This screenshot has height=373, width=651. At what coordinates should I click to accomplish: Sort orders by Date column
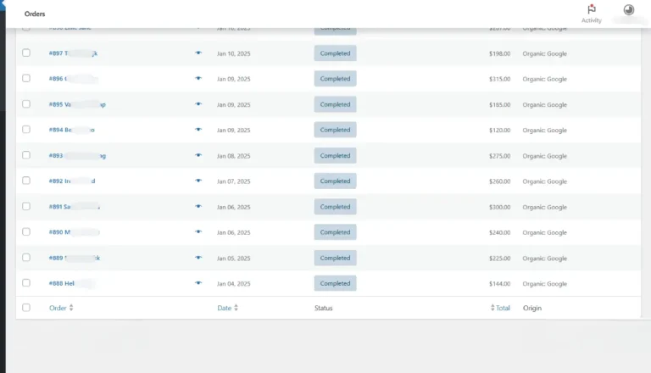click(227, 308)
